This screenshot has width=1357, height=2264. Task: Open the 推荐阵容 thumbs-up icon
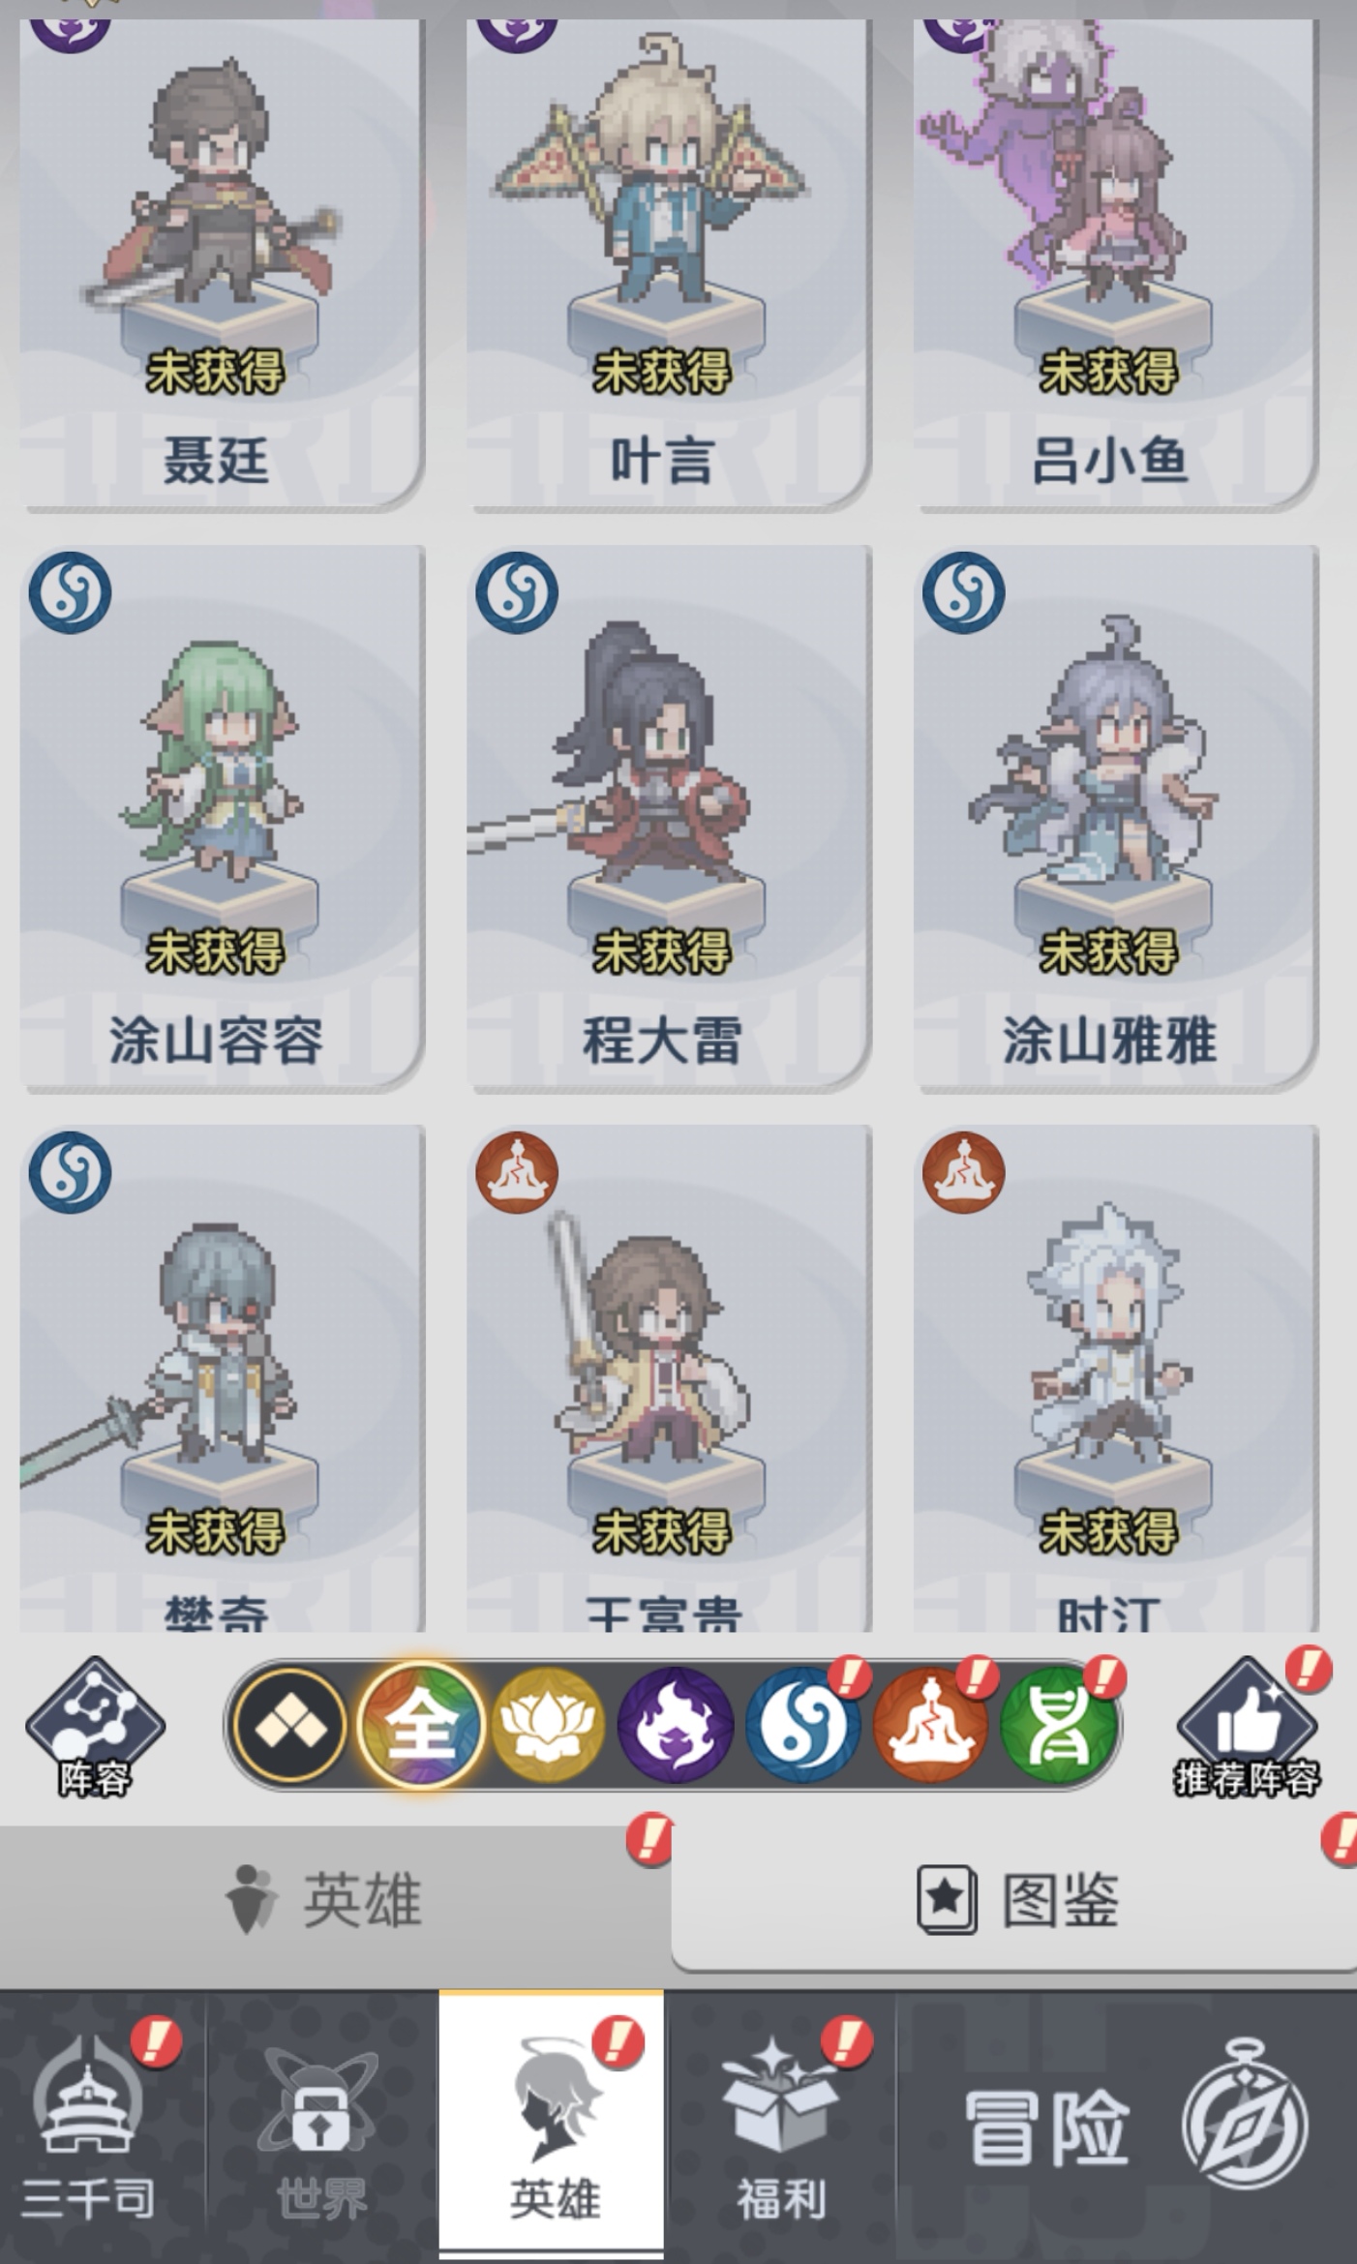coord(1247,1727)
